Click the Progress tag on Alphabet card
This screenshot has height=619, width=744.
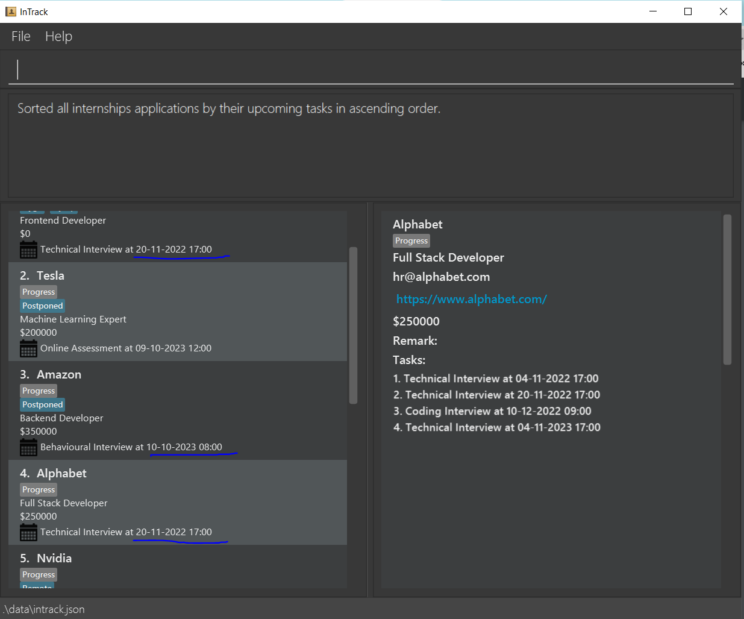39,489
